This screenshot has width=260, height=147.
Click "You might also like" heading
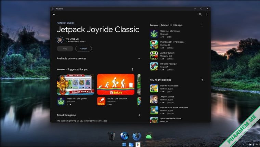click(x=160, y=80)
